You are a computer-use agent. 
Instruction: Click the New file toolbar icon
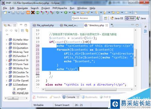point(5,13)
